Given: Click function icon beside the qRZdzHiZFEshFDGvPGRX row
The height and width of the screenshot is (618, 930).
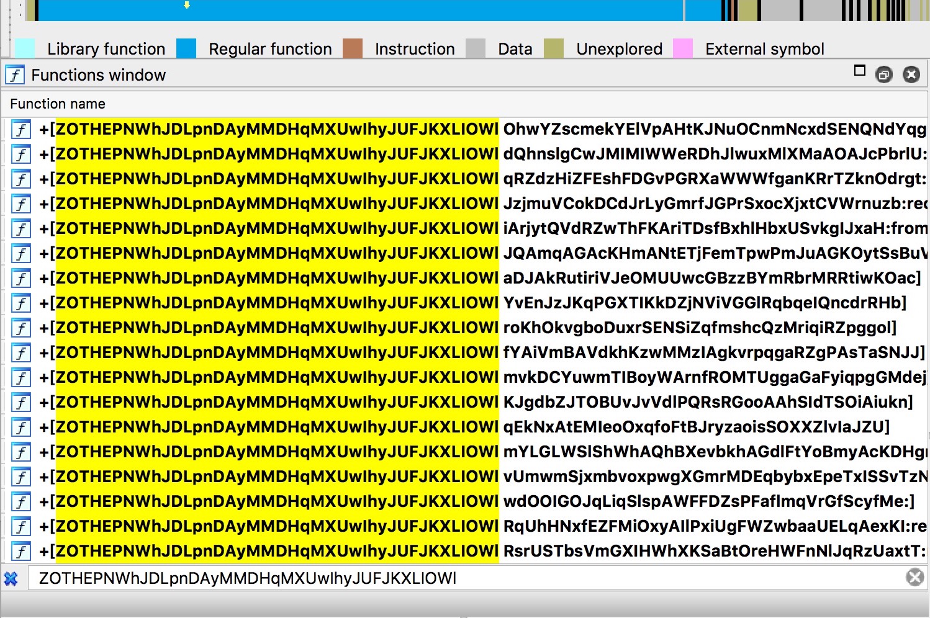Looking at the screenshot, I should (x=22, y=179).
